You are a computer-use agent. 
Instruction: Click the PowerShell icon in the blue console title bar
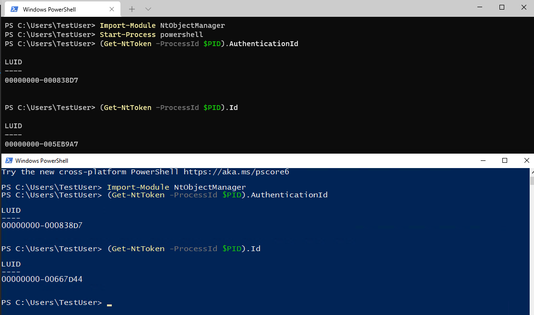pos(9,160)
